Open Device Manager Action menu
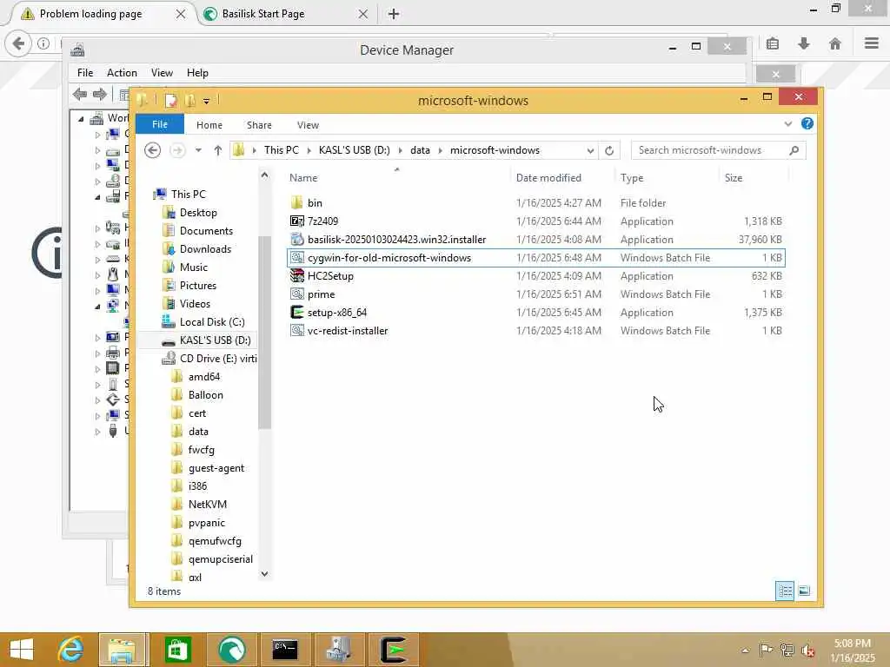Viewport: 890px width, 667px height. point(122,73)
